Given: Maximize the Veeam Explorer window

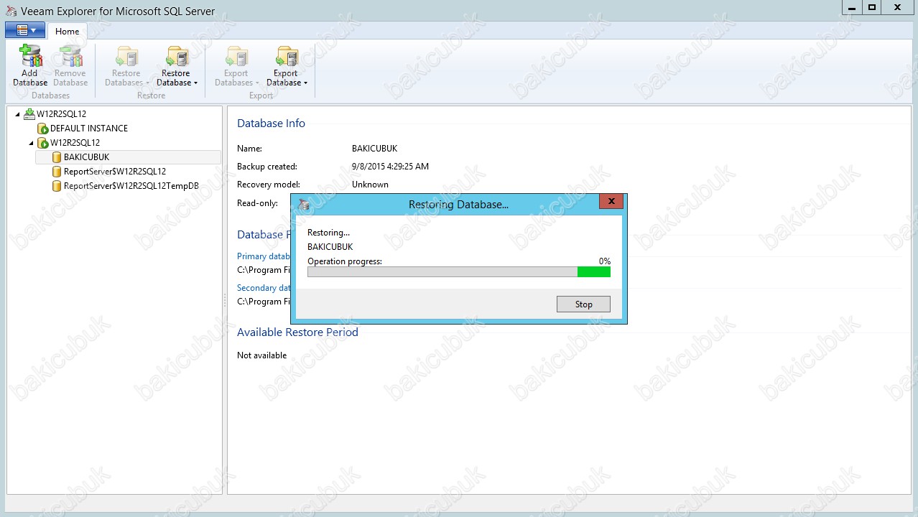Looking at the screenshot, I should [871, 7].
